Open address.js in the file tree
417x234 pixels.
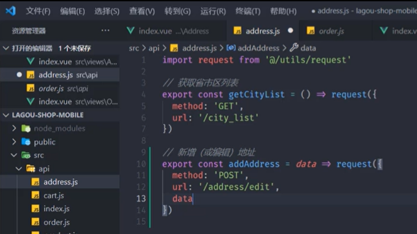point(60,182)
